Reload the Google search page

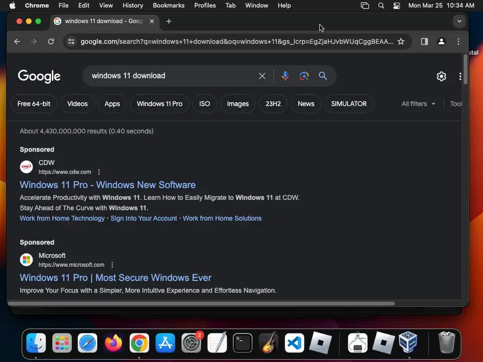[51, 41]
